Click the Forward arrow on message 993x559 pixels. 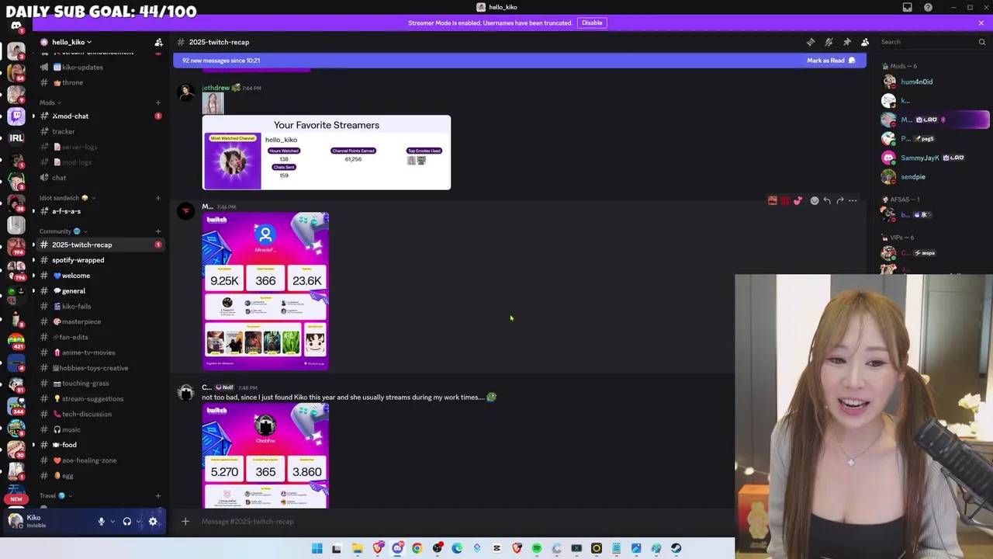pos(839,201)
